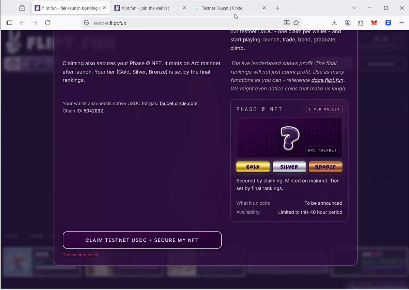409x290 pixels.
Task: Switch to 'Testnet Faucet | Circle' tab
Action: (x=231, y=8)
